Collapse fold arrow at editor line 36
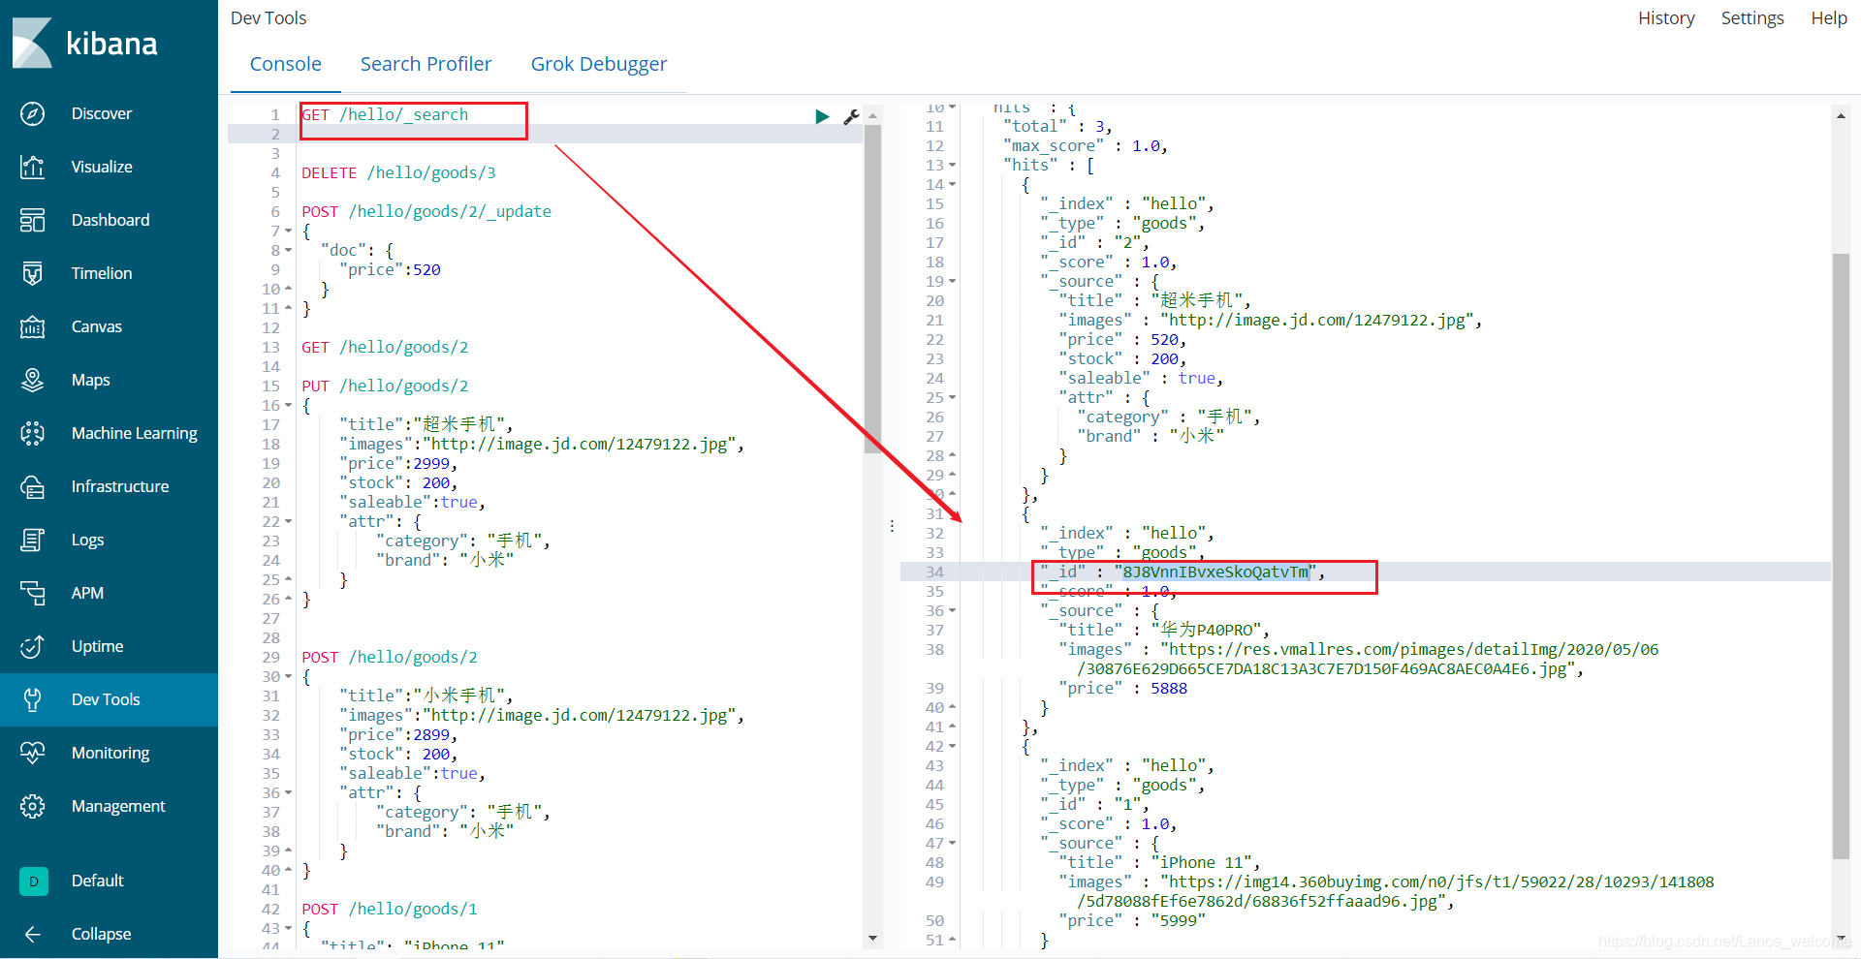The image size is (1861, 959). coord(289,793)
